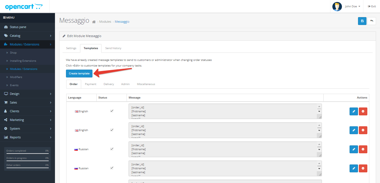Expand the Clients menu chevron
The image size is (380, 183).
click(x=50, y=111)
